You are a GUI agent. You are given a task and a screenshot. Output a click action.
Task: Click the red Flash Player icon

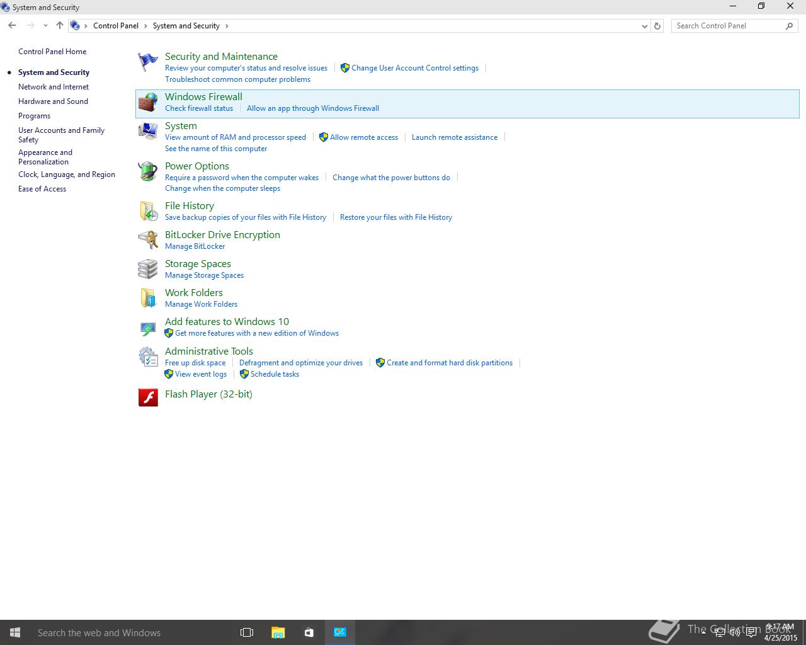coord(148,397)
